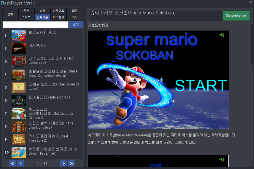Open the JellyGo game thumbnail

coord(19,36)
